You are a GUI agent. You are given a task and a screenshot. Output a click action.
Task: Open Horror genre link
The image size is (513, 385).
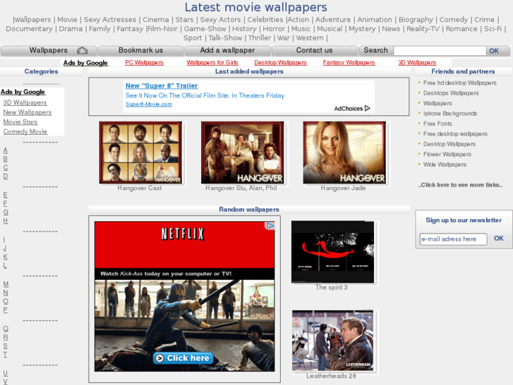pos(274,29)
